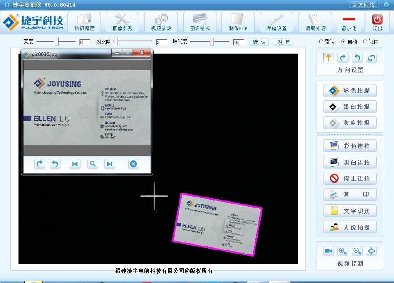Minimize the pic0036.jpg preview window
Viewport: 394px width, 283px height.
(117, 52)
